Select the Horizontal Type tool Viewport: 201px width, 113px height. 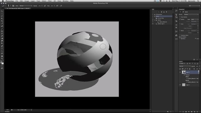pyautogui.click(x=2, y=48)
